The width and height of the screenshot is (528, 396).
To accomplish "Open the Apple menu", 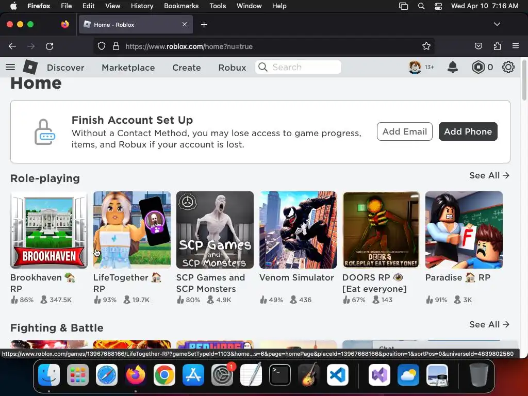I will click(x=13, y=6).
